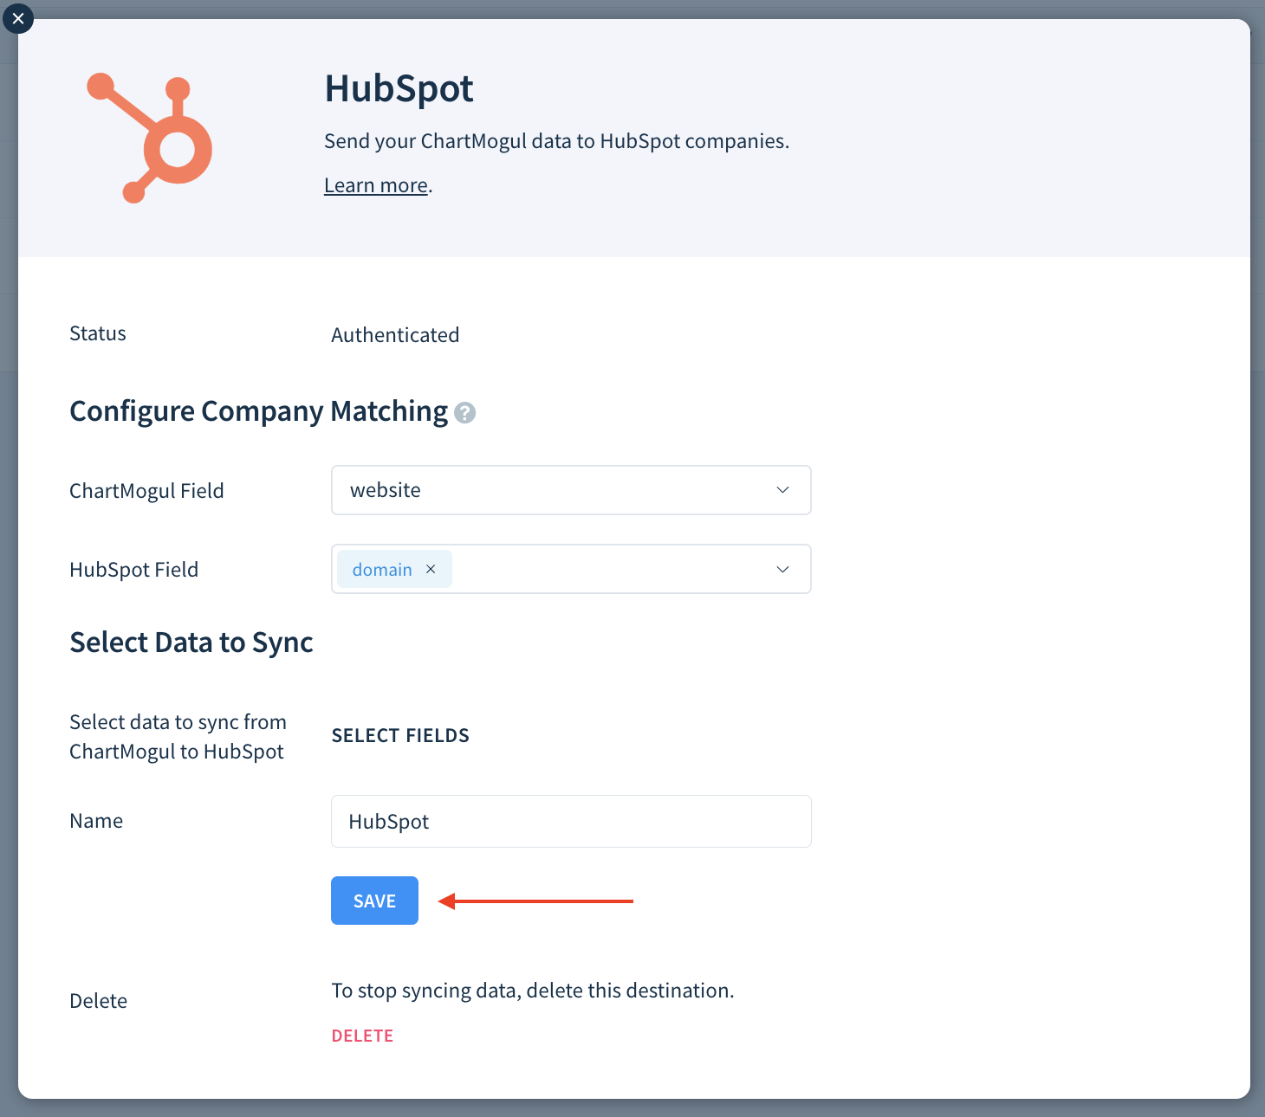Click the 'Name' label
This screenshot has height=1117, width=1265.
96,821
